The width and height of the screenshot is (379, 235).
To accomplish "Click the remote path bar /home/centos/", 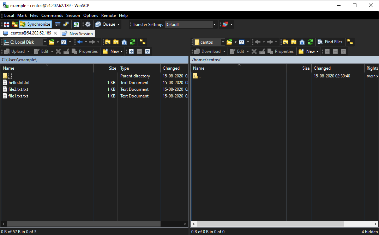I will pyautogui.click(x=285, y=60).
